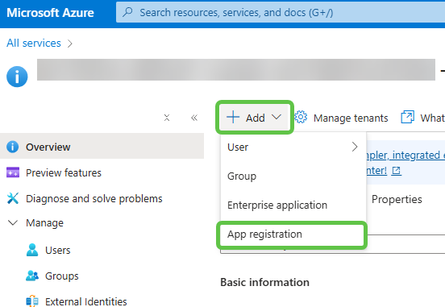The height and width of the screenshot is (307, 445).
Task: Go to All services breadcrumb
Action: coord(34,44)
